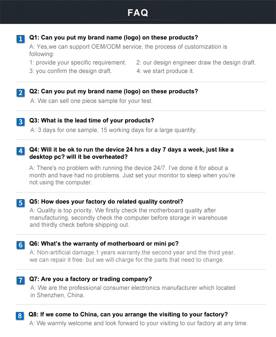Click the Q8 factory visit question
The height and width of the screenshot is (337, 276).
(x=128, y=315)
